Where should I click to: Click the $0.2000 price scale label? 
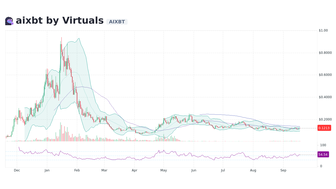coord(325,119)
